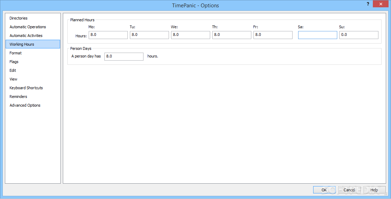The image size is (391, 199).
Task: Open Help for the options dialog
Action: tap(374, 190)
